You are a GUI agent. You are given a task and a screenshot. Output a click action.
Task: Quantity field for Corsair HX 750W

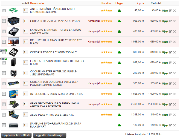[x=25, y=21]
